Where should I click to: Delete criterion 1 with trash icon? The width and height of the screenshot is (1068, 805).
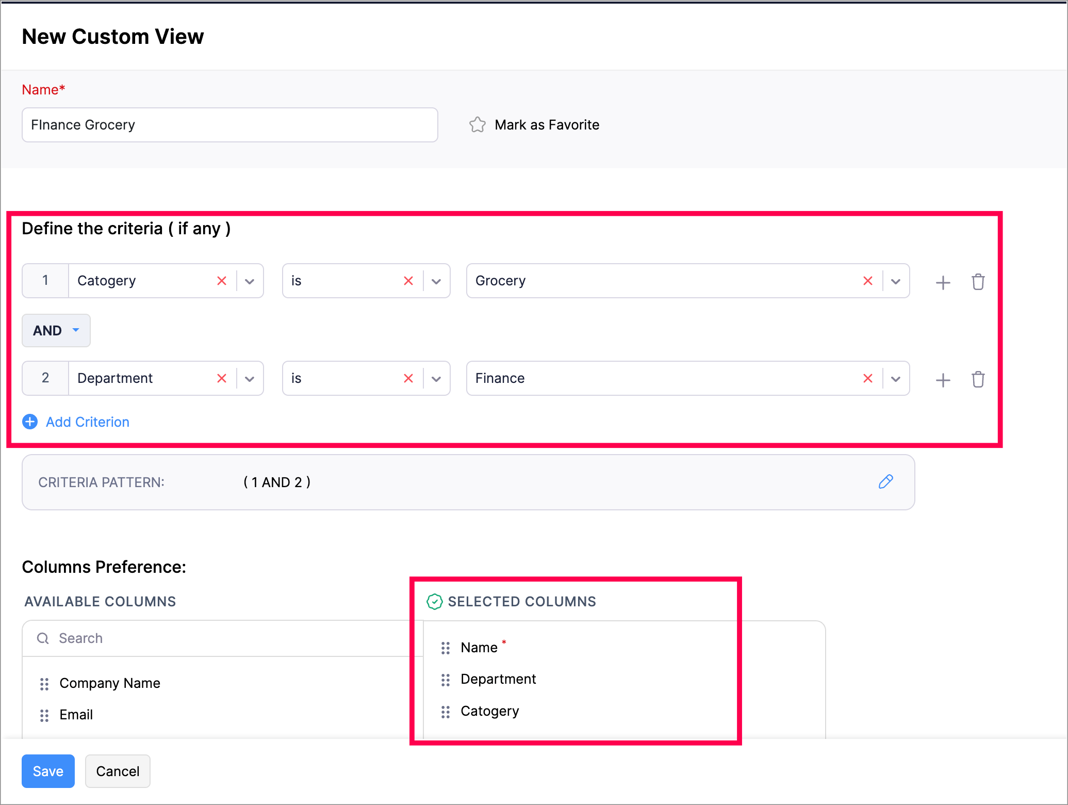click(x=978, y=282)
